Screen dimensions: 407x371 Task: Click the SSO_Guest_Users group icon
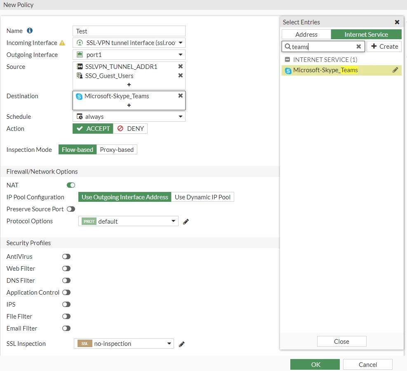[x=80, y=76]
